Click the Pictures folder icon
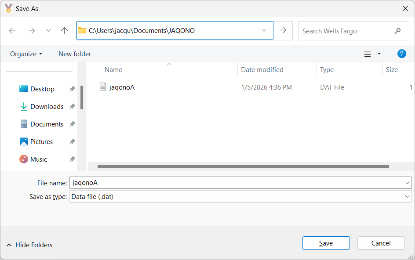Viewport: 415px width, 260px height. 24,141
